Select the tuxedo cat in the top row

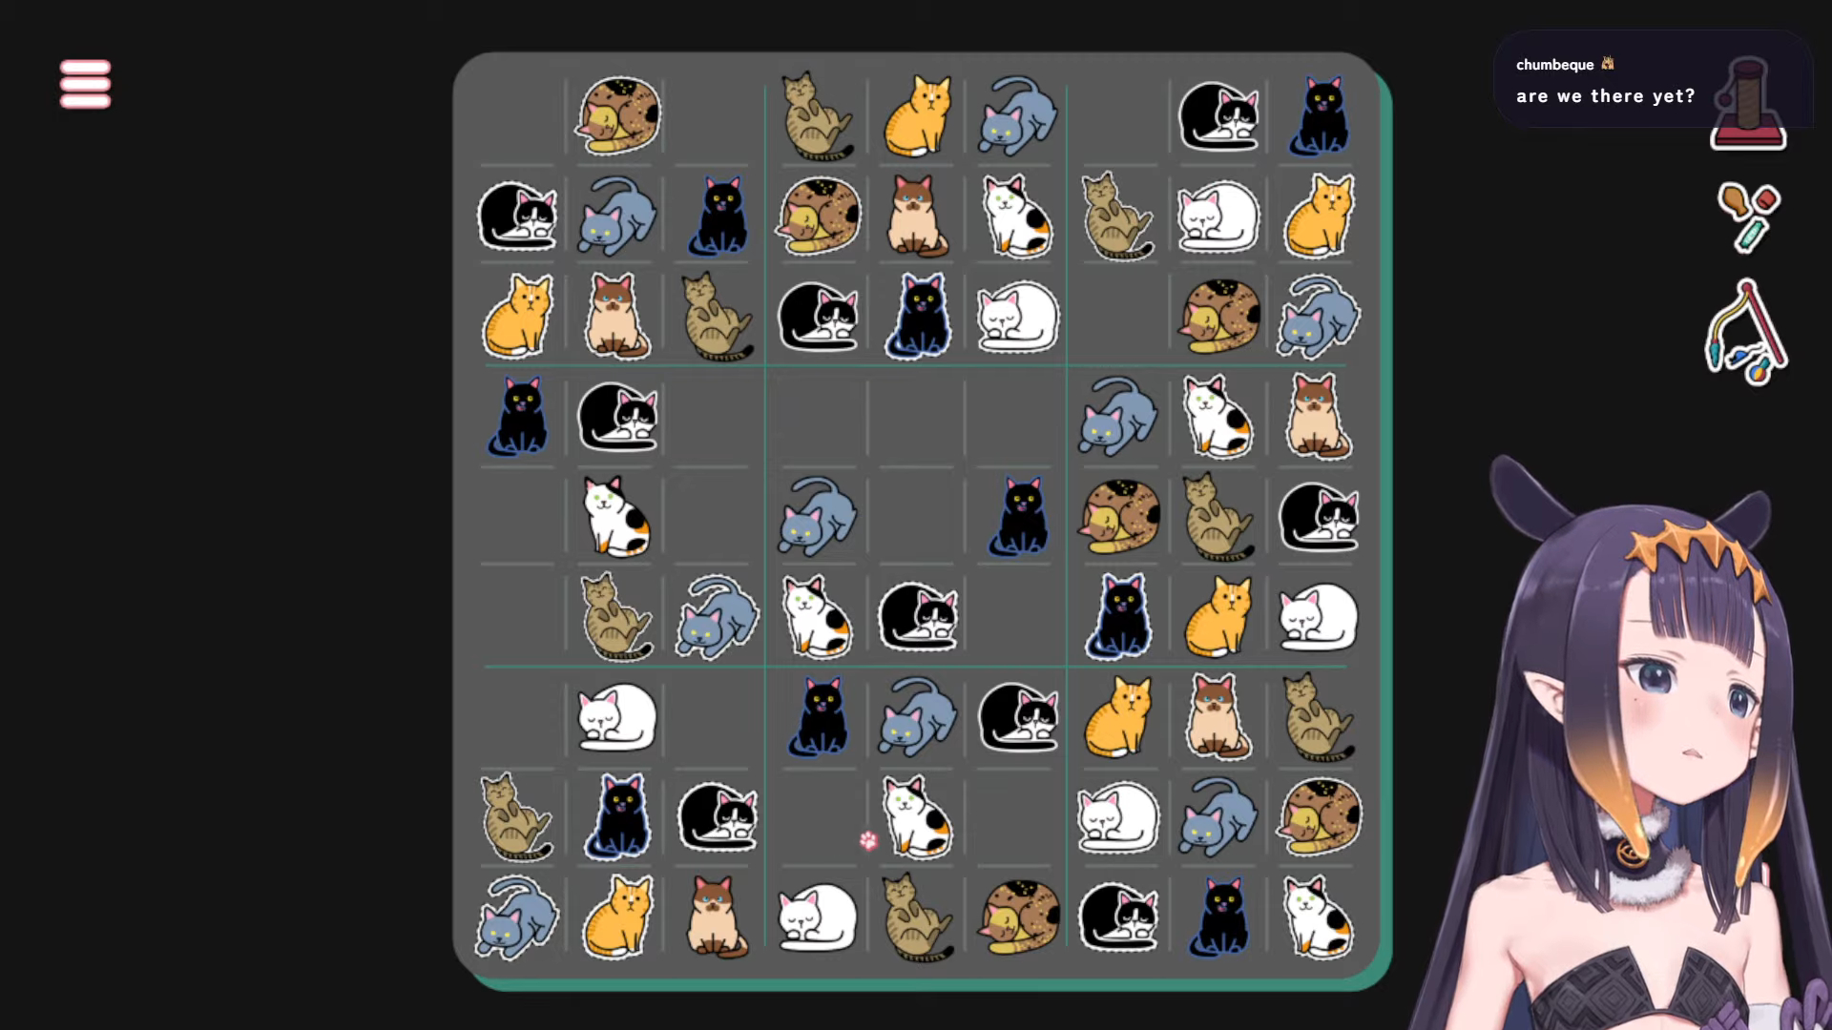1218,116
